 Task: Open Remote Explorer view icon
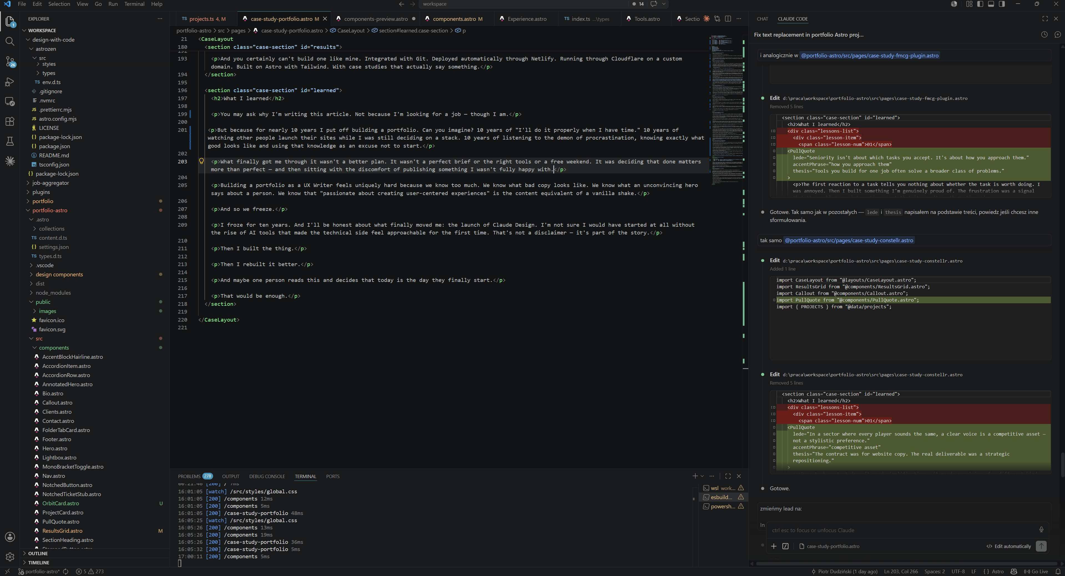[x=10, y=101]
